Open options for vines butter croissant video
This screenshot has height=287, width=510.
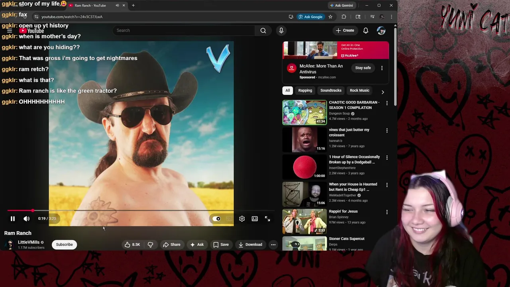(387, 130)
